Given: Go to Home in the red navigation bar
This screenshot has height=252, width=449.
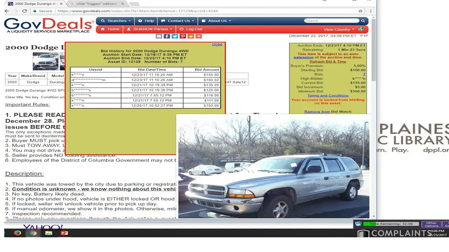Looking at the screenshot, I should point(110,29).
